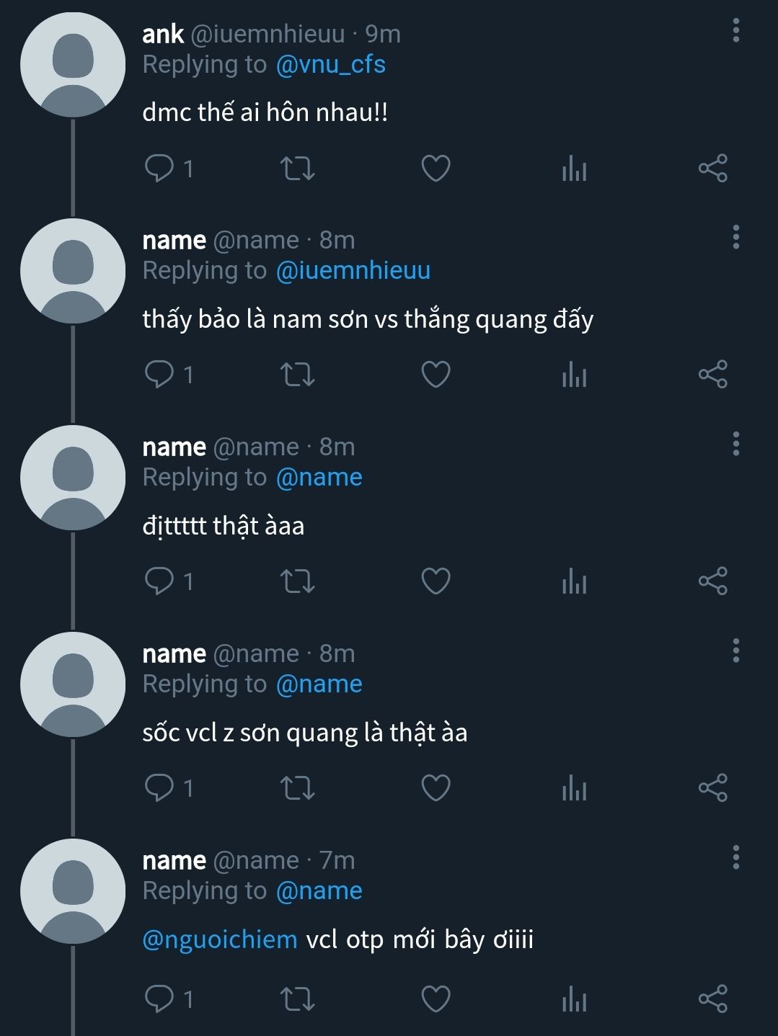View analytics for the 'vcl otp mới' tweet
Screen dimensions: 778x1036
[x=574, y=999]
